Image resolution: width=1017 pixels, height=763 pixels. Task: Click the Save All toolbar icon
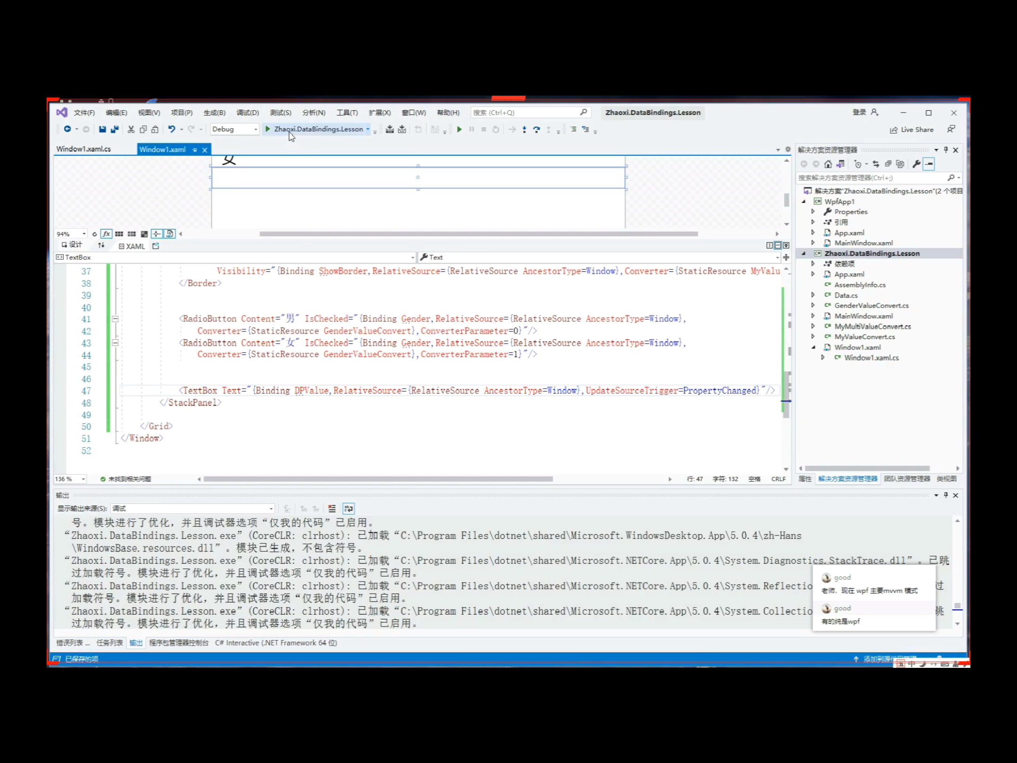tap(114, 129)
